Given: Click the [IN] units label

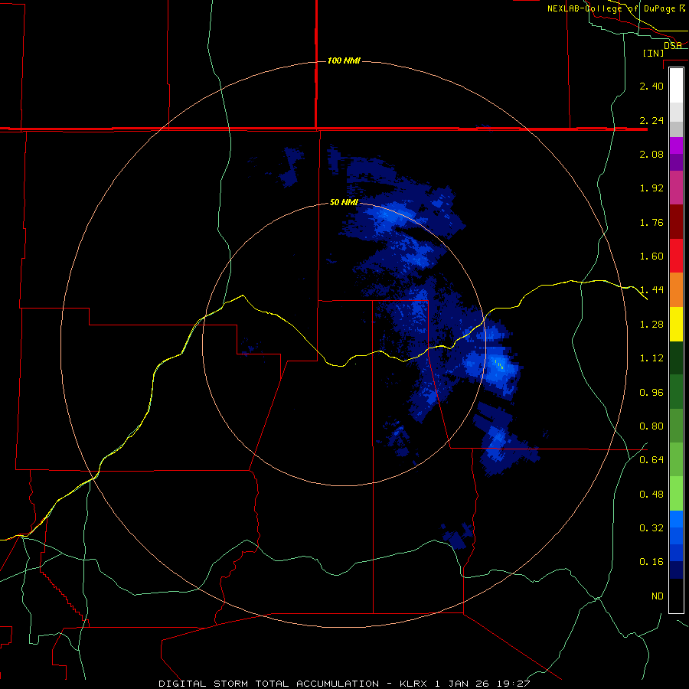Looking at the screenshot, I should pos(653,53).
